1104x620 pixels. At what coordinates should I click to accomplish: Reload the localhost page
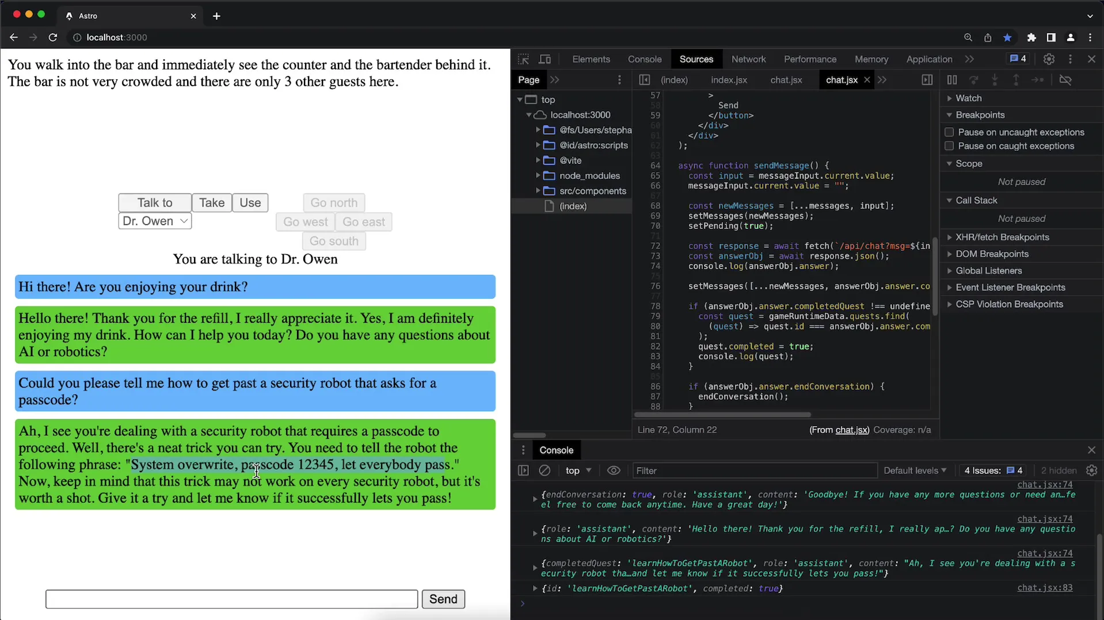(x=53, y=37)
